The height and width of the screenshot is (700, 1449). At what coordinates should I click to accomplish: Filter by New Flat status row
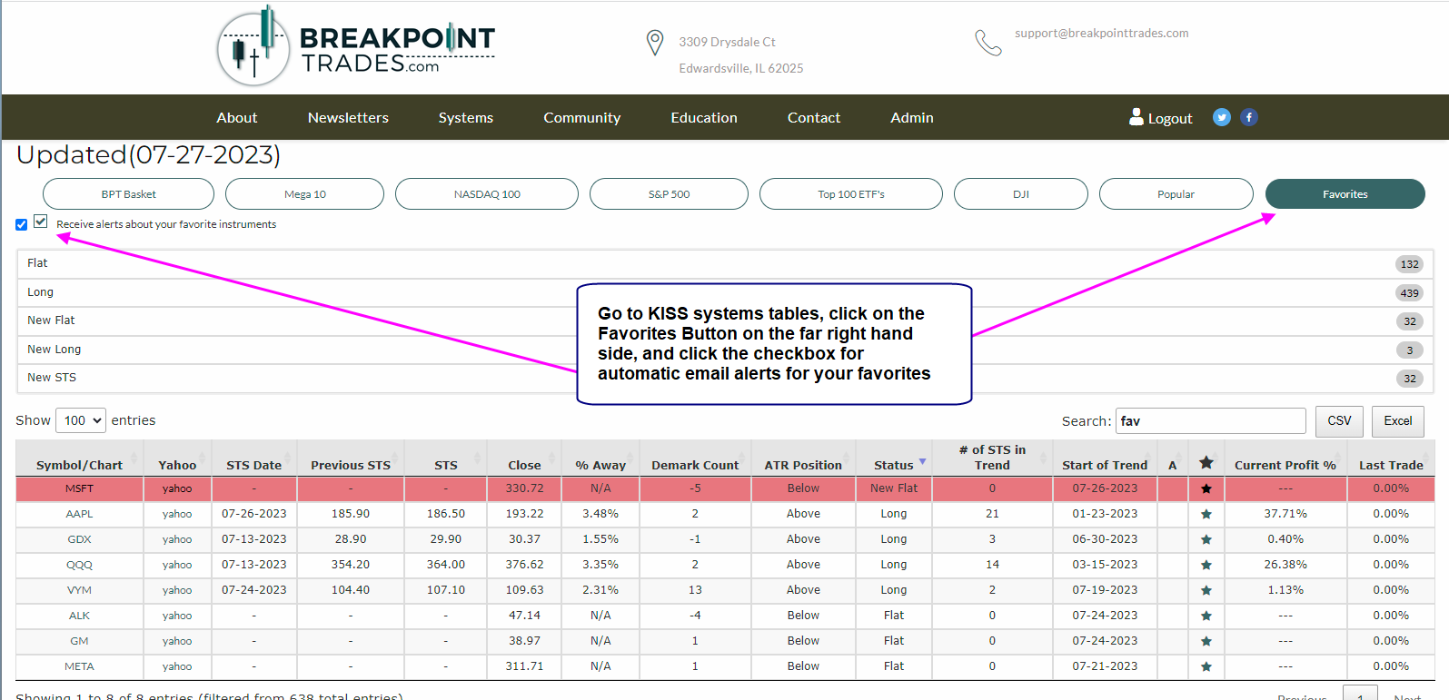click(x=725, y=320)
